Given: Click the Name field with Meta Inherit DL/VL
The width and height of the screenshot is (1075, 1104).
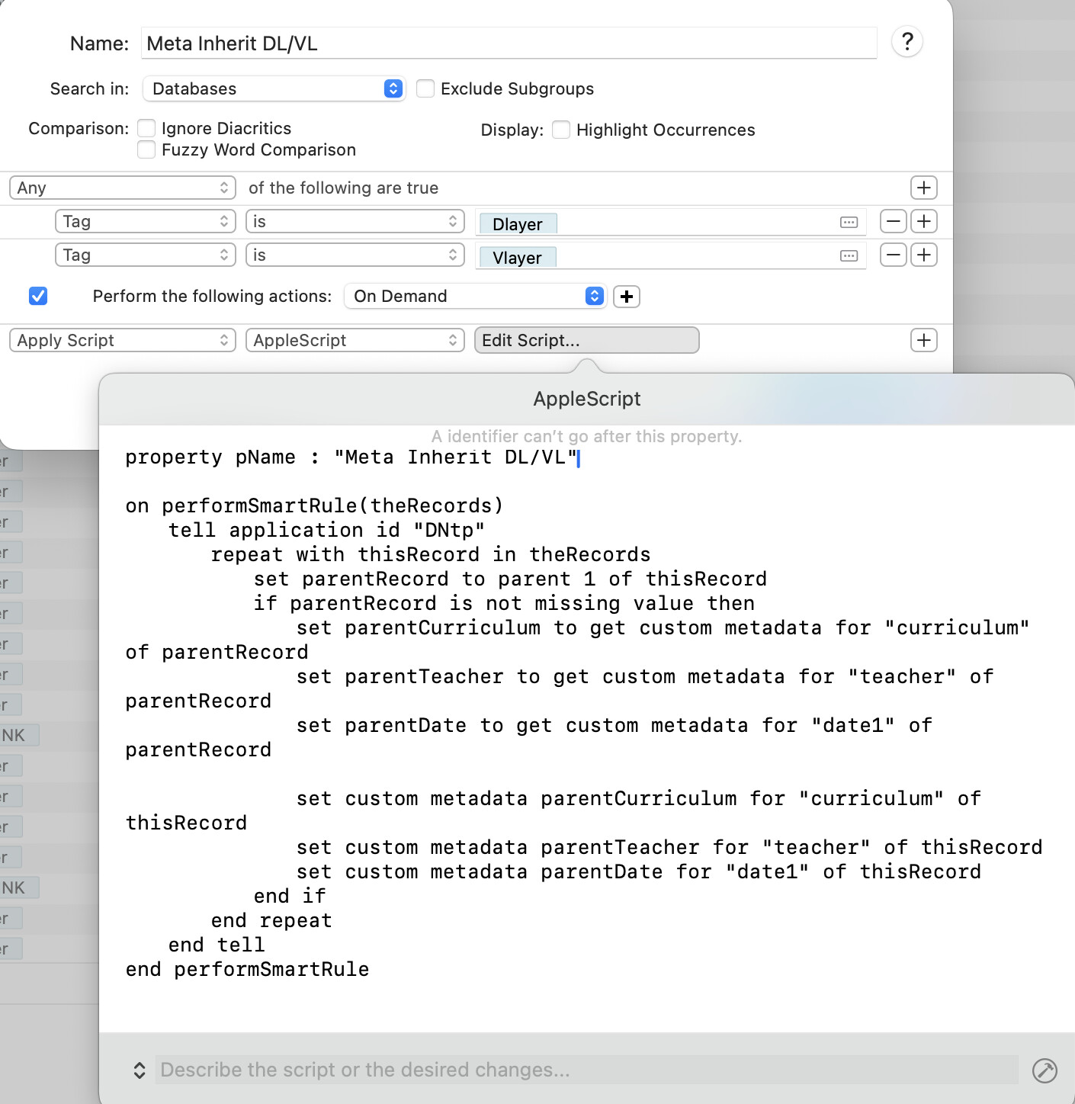Looking at the screenshot, I should [509, 43].
